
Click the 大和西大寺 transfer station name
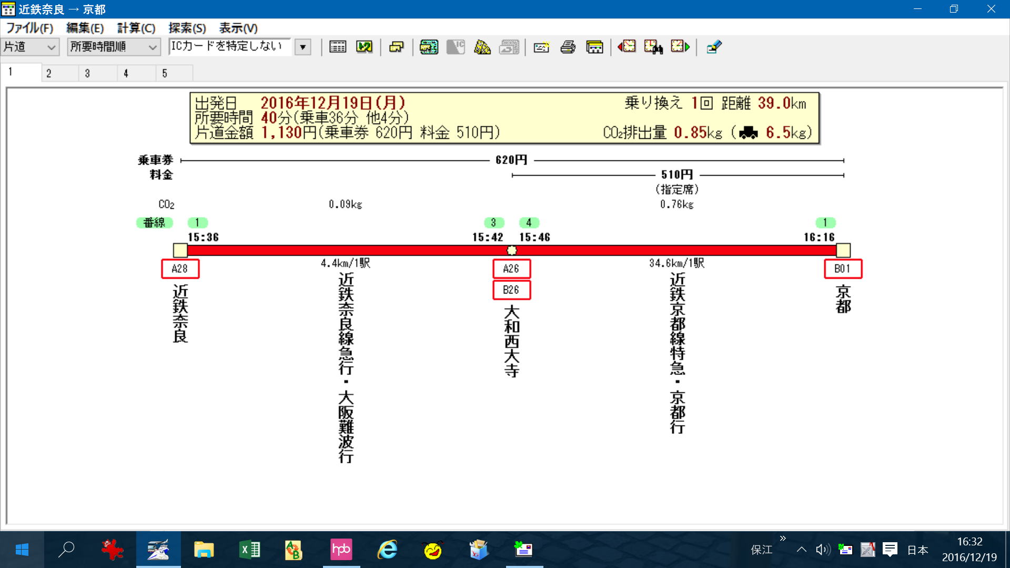(x=512, y=342)
